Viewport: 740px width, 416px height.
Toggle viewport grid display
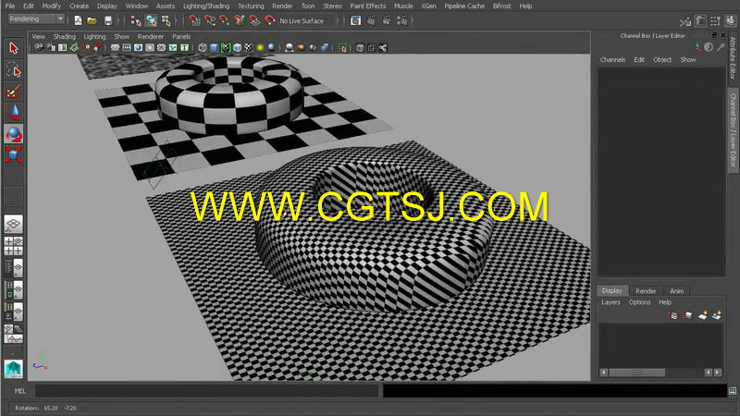pyautogui.click(x=115, y=48)
